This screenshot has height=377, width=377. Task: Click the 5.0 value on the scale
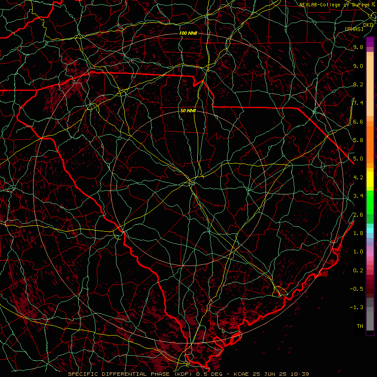point(358,159)
